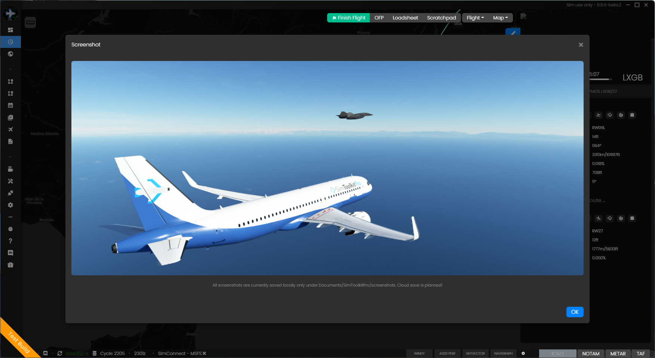Click the radar icon above RW06L

(x=621, y=115)
